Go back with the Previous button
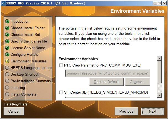168x119 pixels. pos(126,111)
